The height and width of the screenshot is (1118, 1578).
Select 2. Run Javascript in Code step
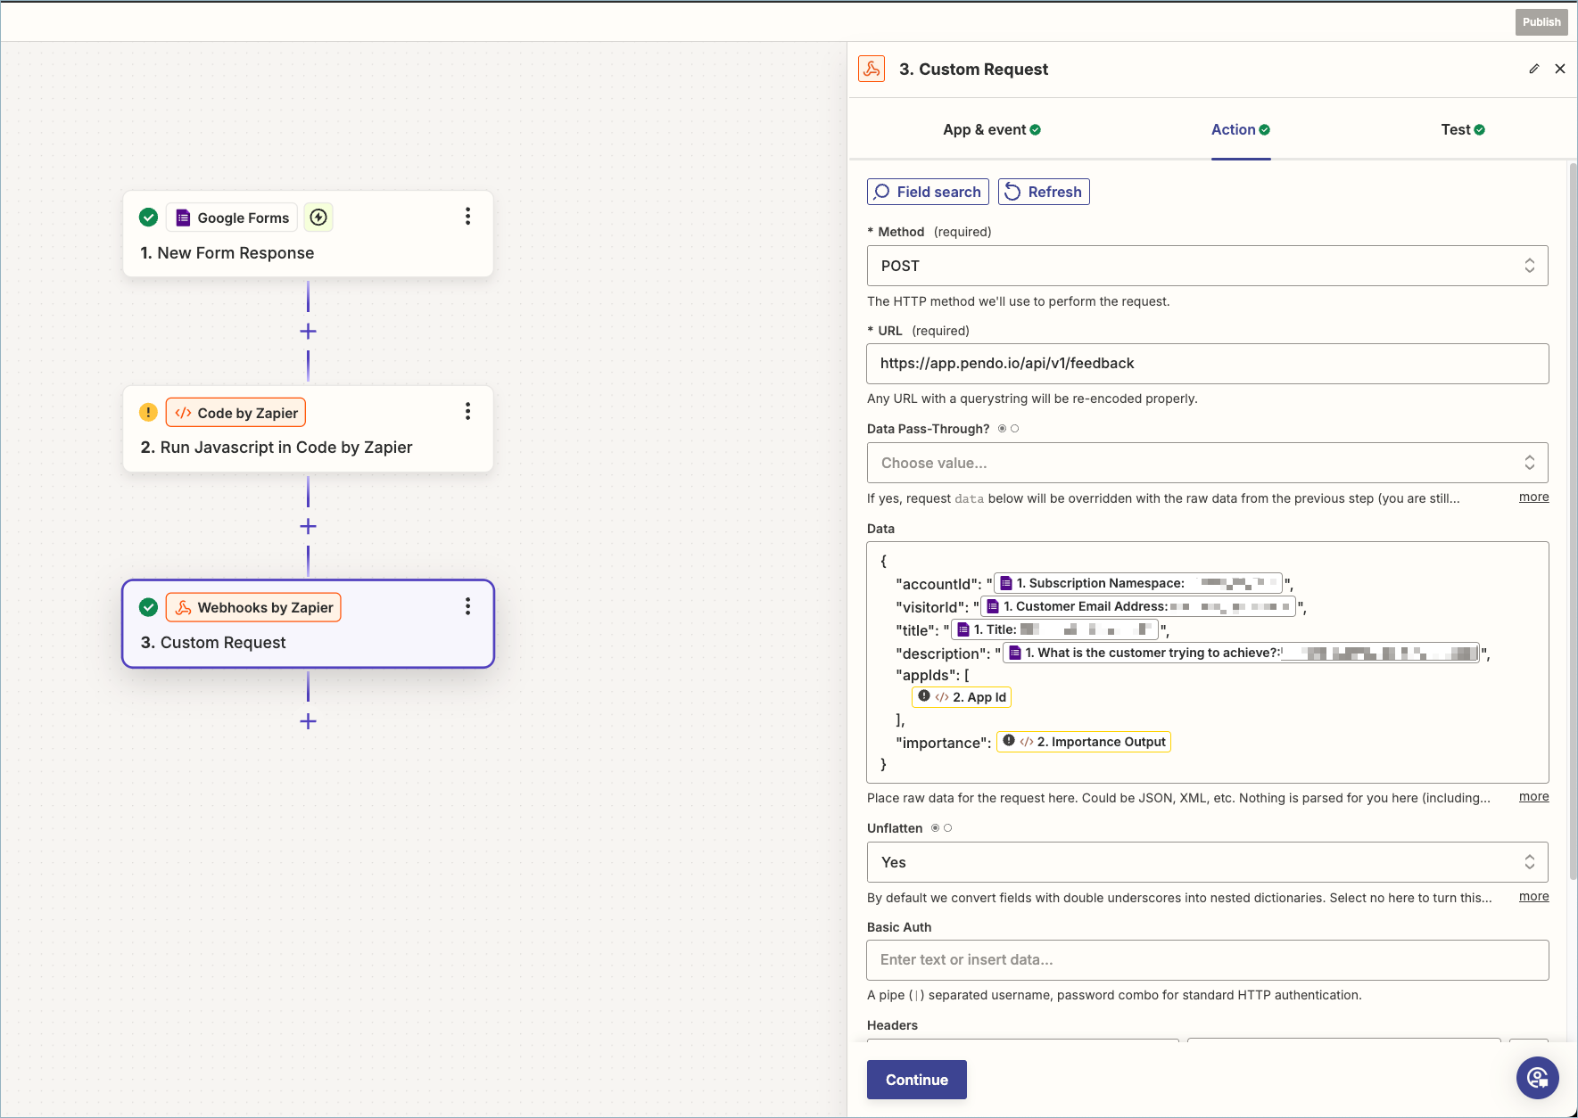coord(308,429)
